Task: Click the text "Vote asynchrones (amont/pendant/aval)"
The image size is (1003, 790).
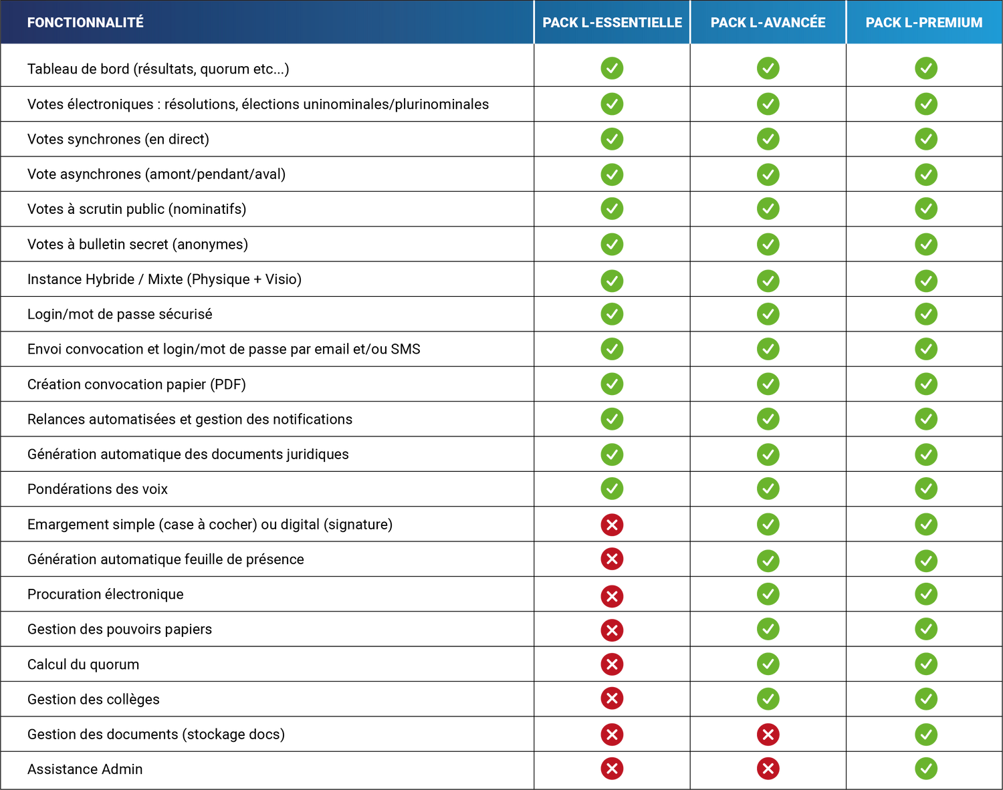Action: (156, 174)
